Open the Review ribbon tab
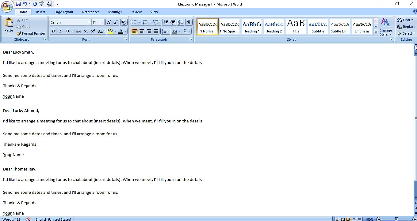This screenshot has width=417, height=221. [136, 12]
